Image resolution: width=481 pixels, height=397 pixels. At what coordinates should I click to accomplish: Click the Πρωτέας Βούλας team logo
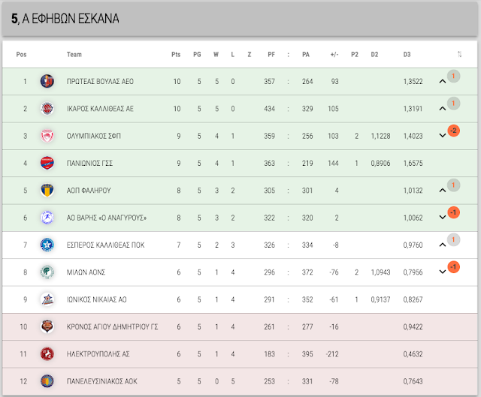47,81
